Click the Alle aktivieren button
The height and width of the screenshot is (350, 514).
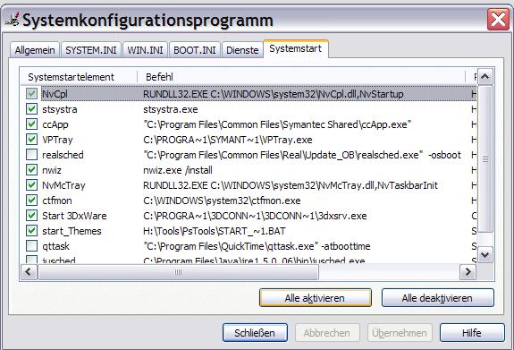tap(315, 298)
